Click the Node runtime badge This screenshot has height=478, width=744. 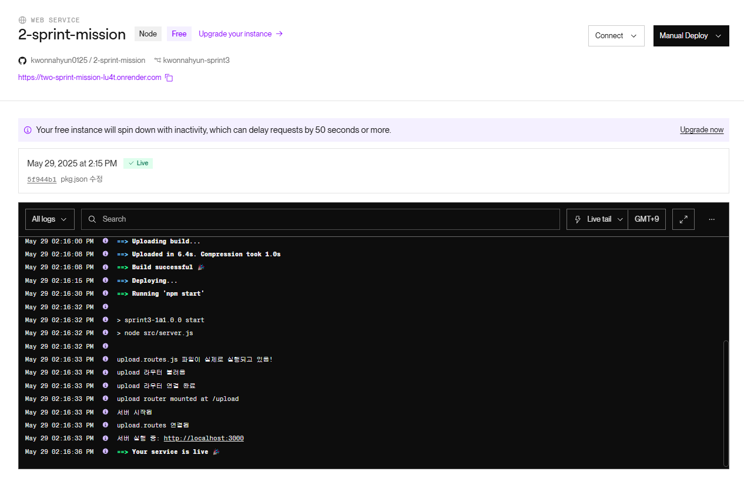[x=148, y=34]
